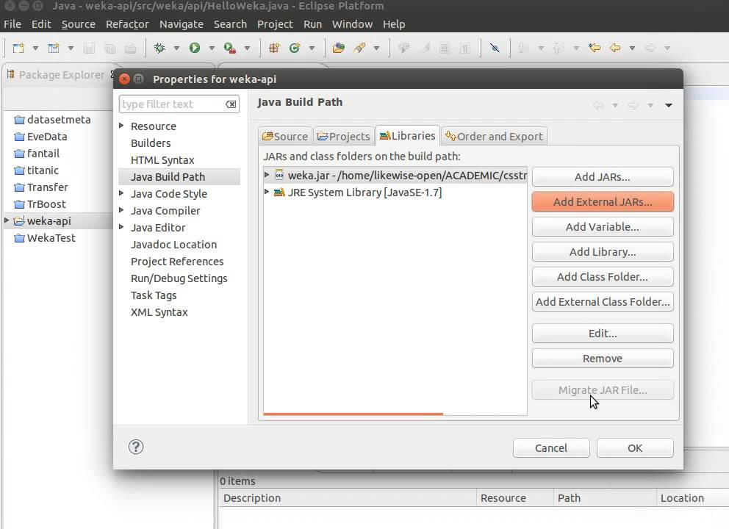Open the New dropdown arrow beside New icon

point(35,48)
